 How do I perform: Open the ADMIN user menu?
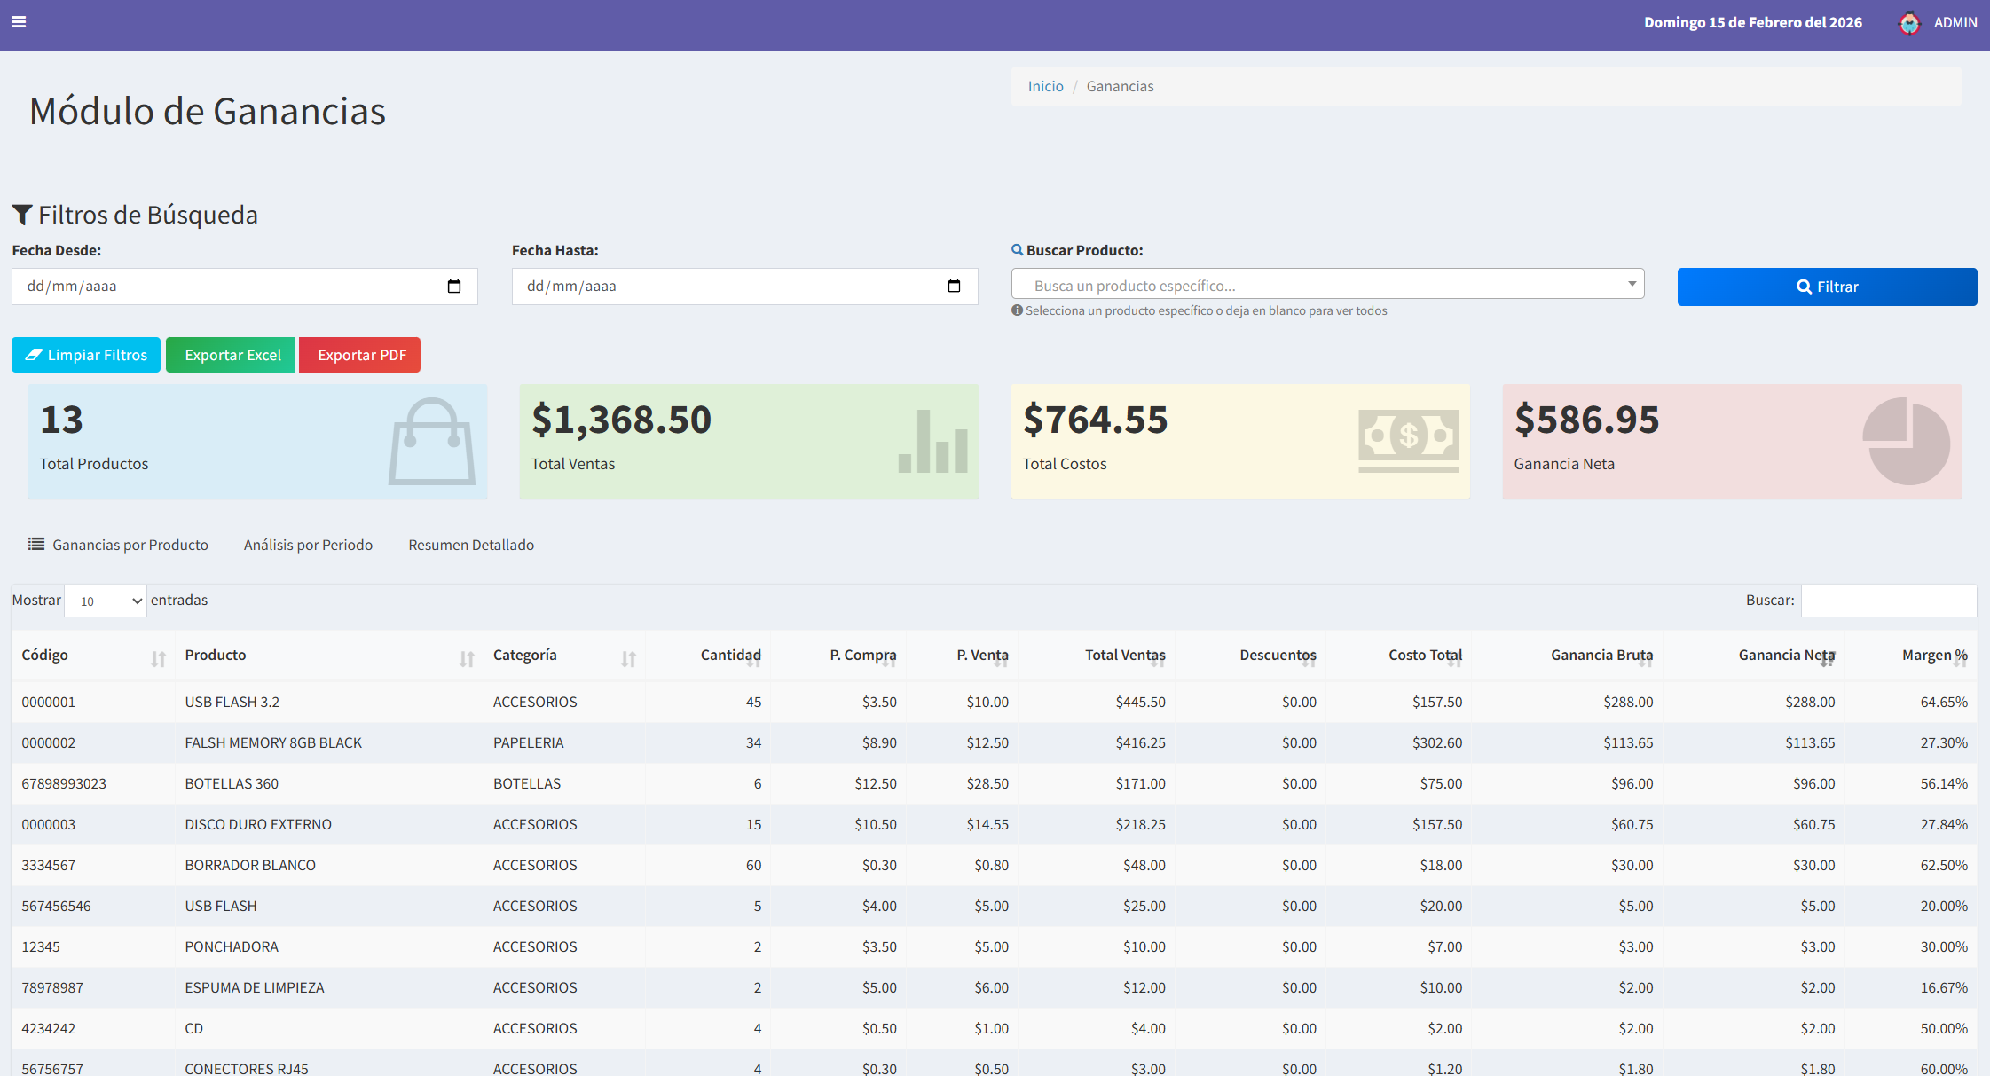[1955, 23]
